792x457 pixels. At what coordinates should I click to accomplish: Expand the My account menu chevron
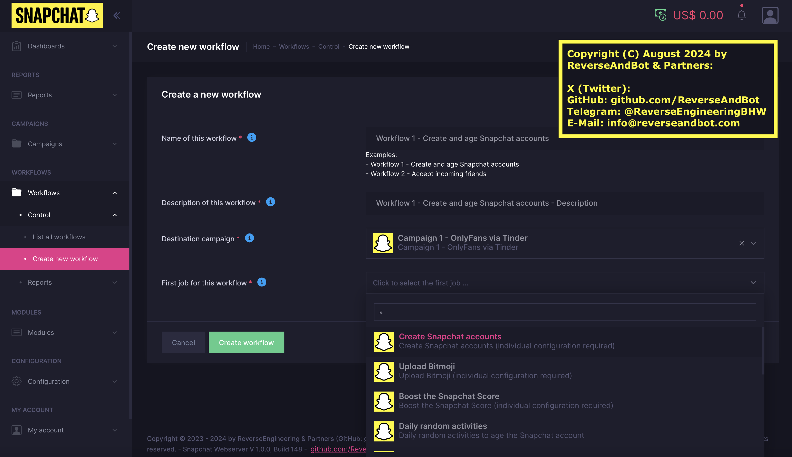click(x=115, y=430)
